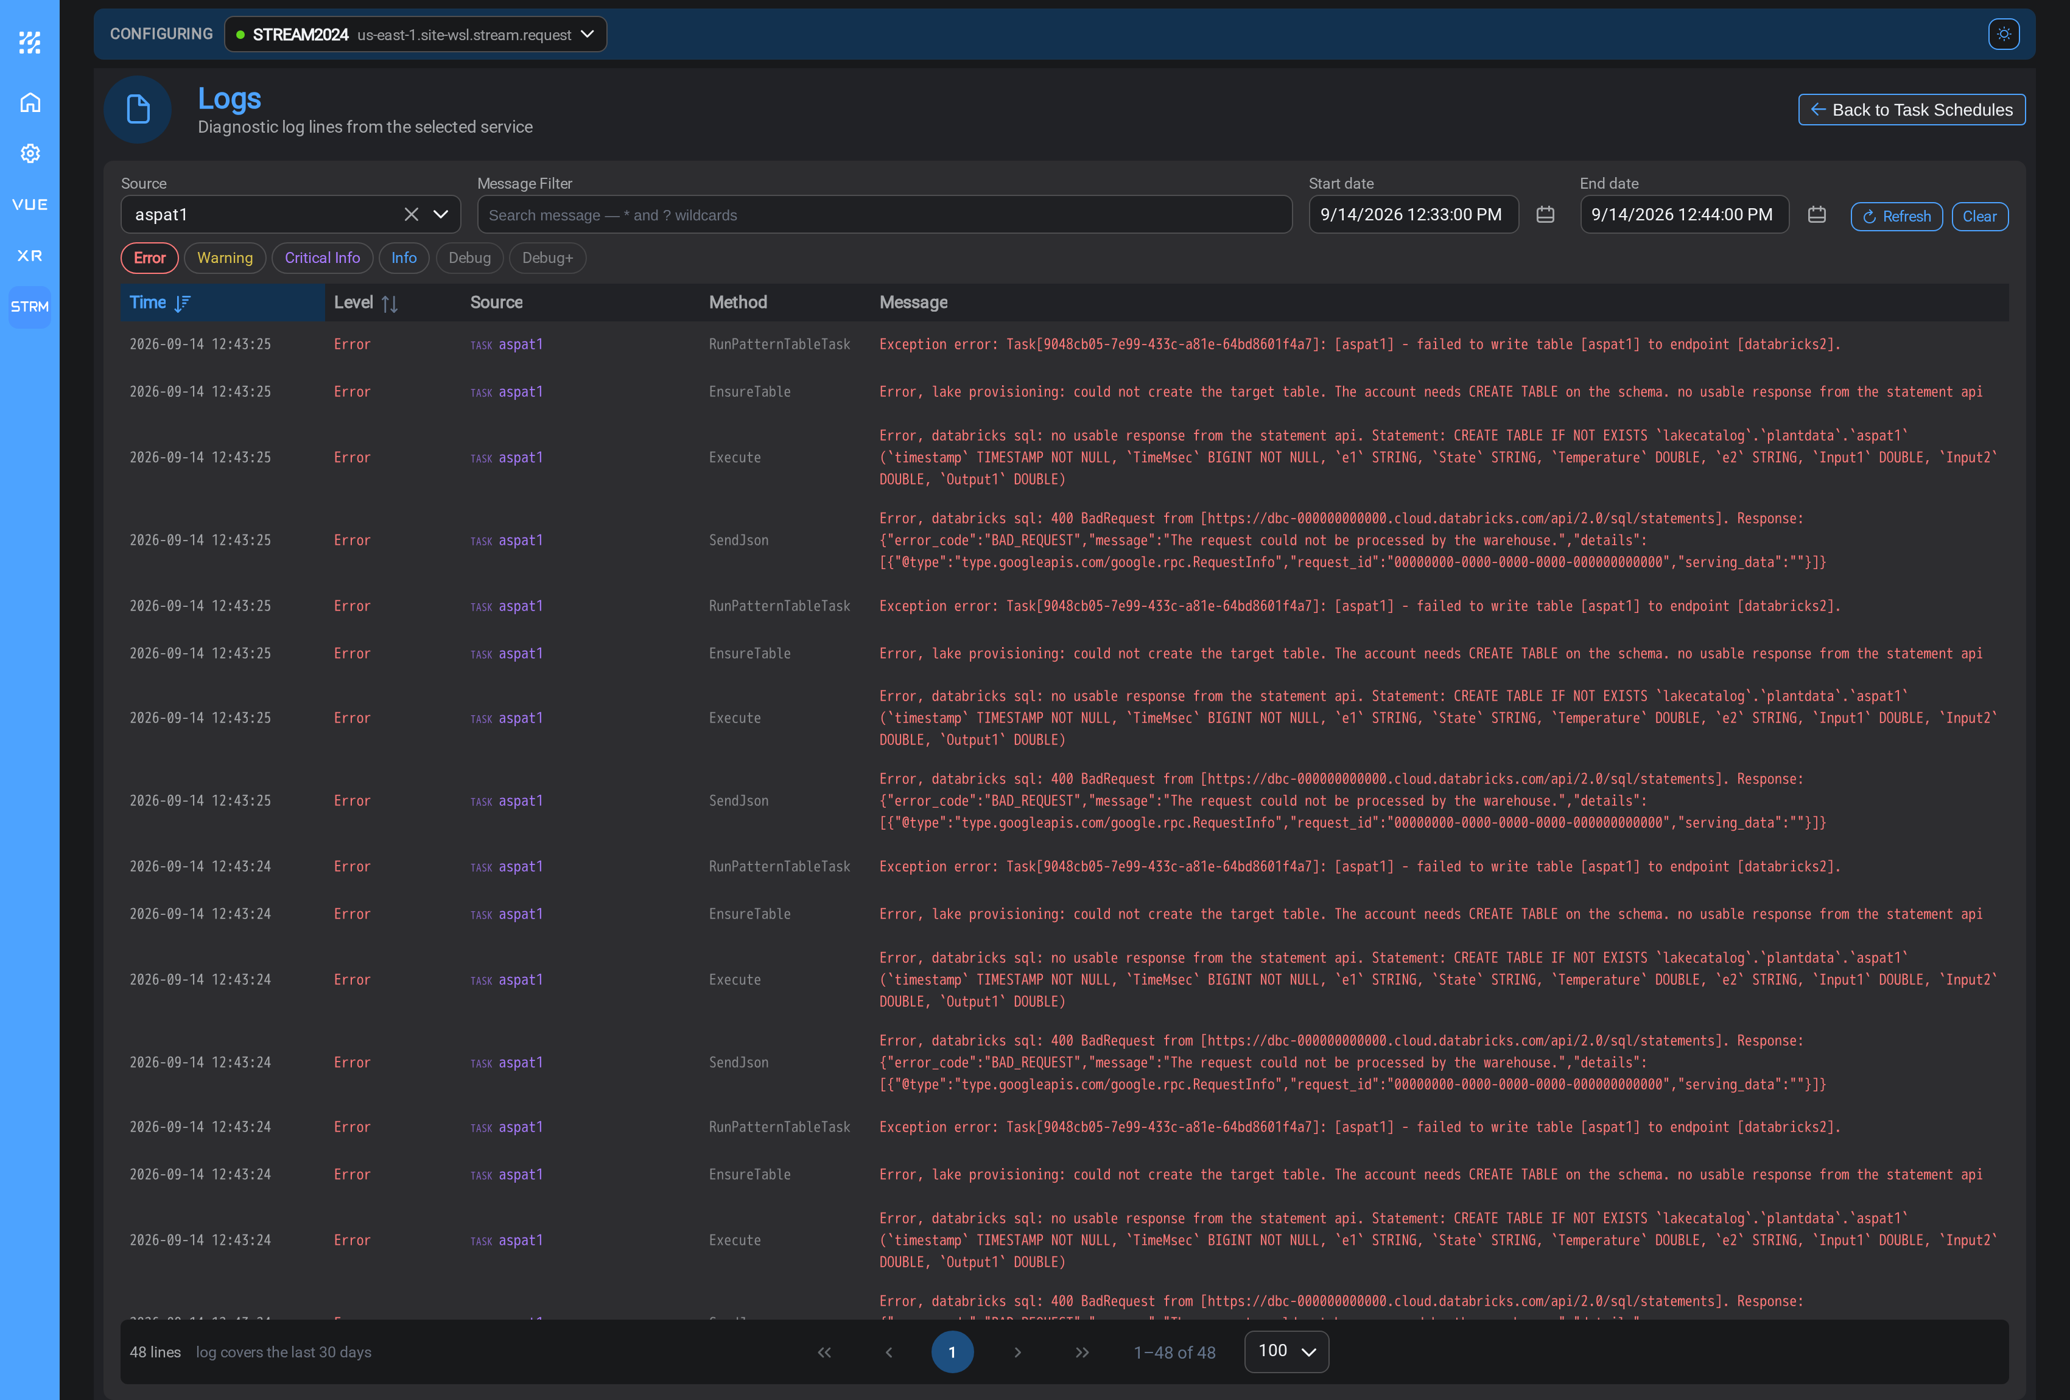The image size is (2070, 1400).
Task: Jump to first page of logs
Action: coord(824,1352)
